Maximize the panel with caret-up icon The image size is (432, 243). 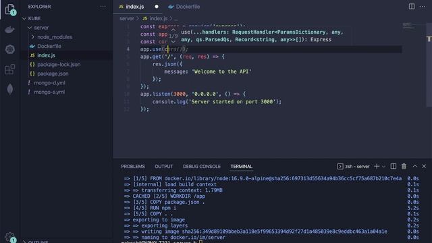click(414, 166)
